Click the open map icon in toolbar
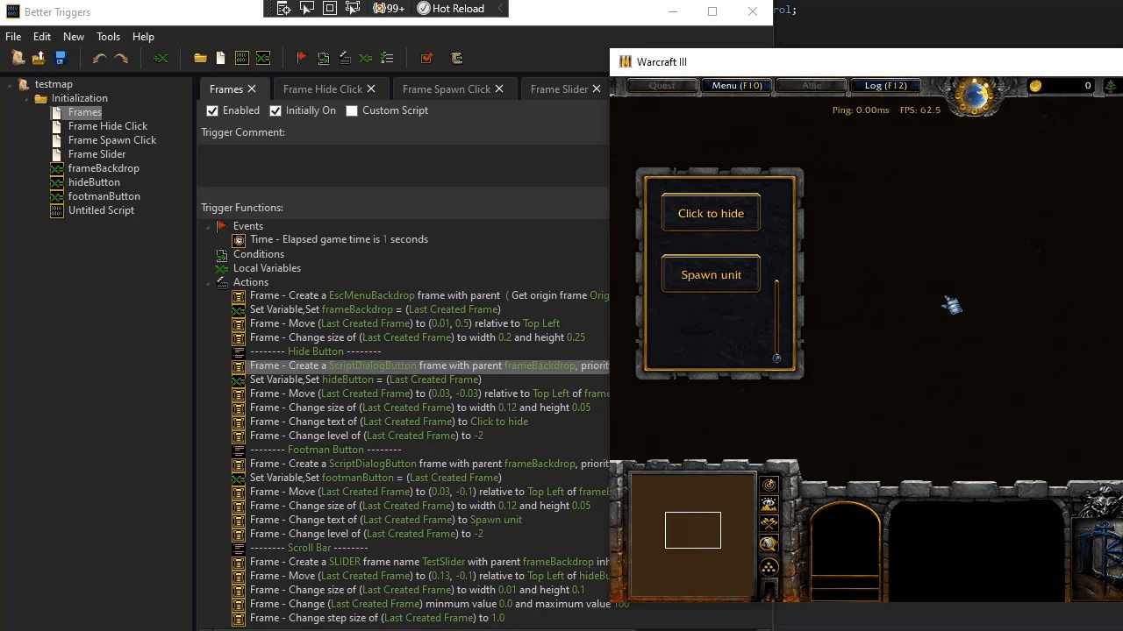 pos(39,58)
